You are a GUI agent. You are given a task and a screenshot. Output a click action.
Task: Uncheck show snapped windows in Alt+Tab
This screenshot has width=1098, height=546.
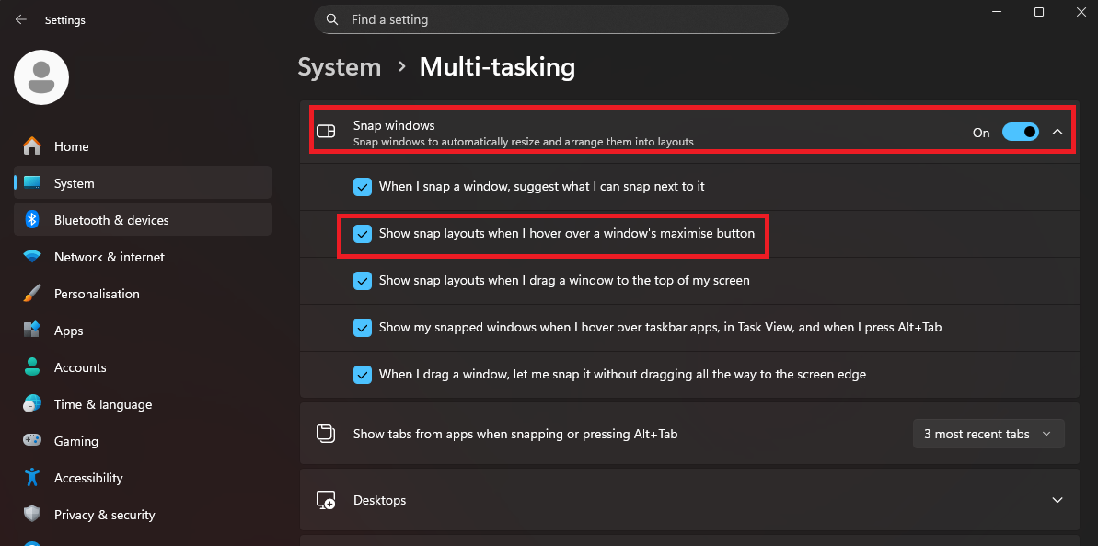point(362,327)
